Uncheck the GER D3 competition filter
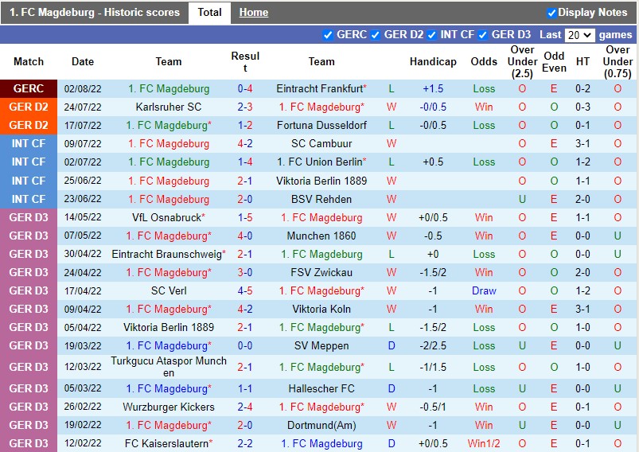 (x=482, y=35)
